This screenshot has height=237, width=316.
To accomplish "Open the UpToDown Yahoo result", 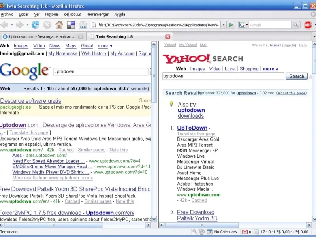I will (x=192, y=128).
